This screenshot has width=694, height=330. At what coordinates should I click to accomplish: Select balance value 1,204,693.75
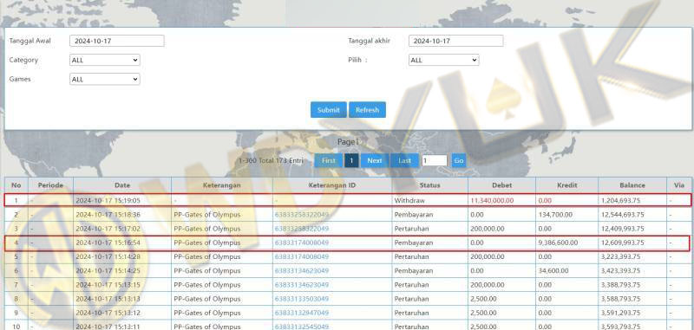click(620, 201)
